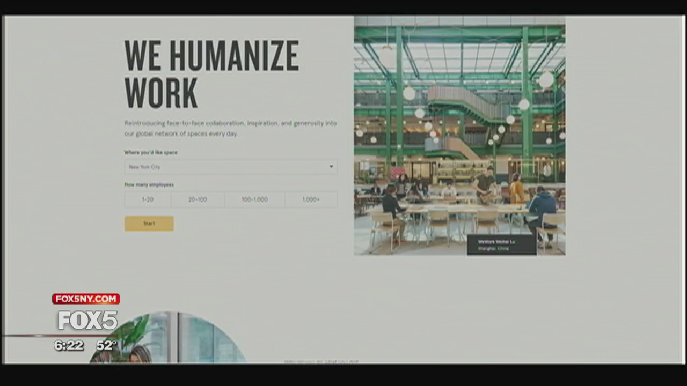
Task: Choose the 1,000+ employees option
Action: (x=311, y=199)
